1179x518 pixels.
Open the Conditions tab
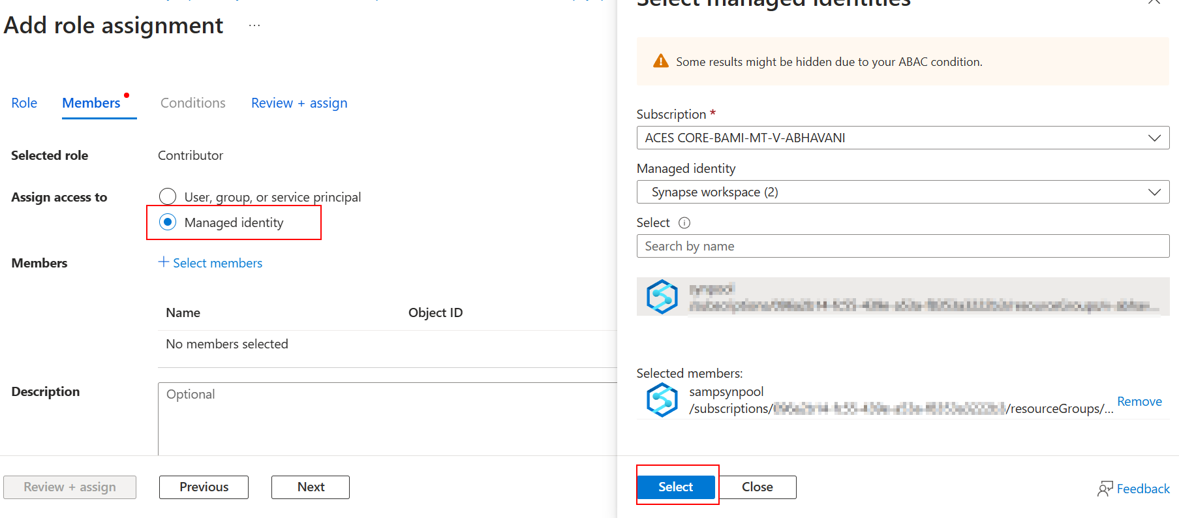[193, 103]
